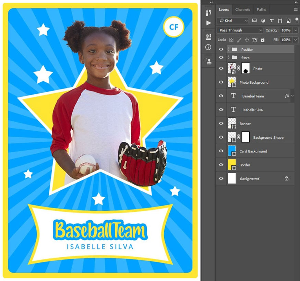Click the Border layer yellow thumbnail
This screenshot has height=281, width=300.
tap(232, 165)
